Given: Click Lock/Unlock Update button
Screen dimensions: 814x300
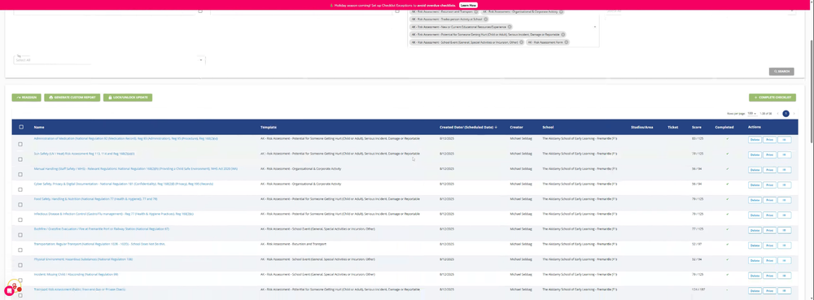Looking at the screenshot, I should (128, 98).
